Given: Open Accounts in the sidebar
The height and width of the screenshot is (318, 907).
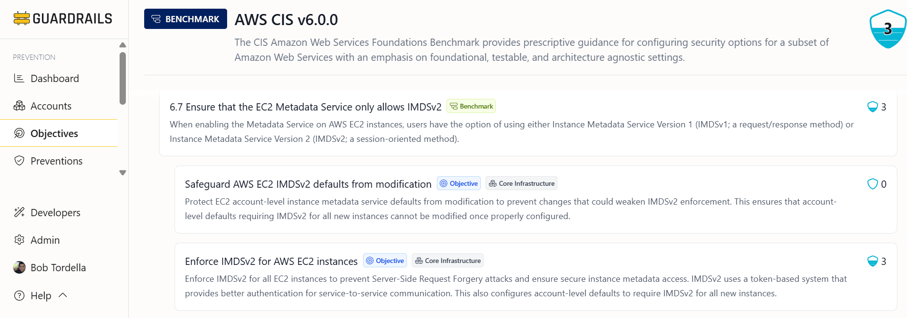Looking at the screenshot, I should 51,106.
